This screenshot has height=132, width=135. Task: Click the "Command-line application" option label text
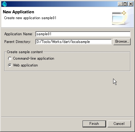(34, 58)
